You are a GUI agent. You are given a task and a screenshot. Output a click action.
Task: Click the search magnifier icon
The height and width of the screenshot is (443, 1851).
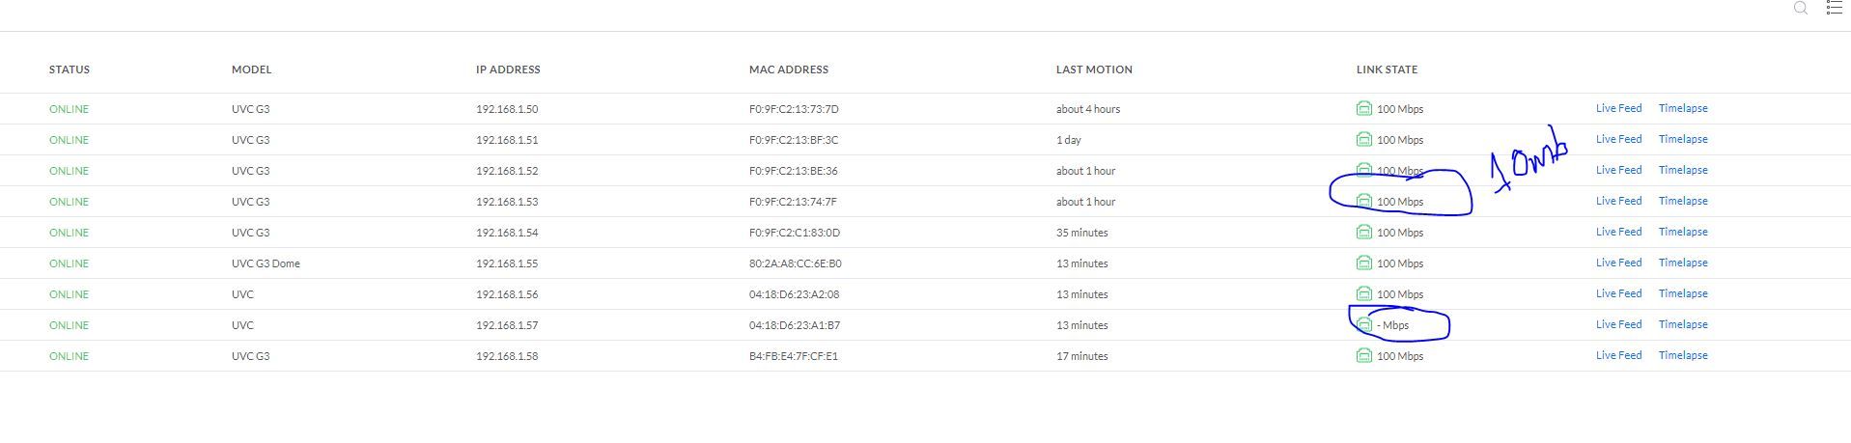pyautogui.click(x=1801, y=8)
